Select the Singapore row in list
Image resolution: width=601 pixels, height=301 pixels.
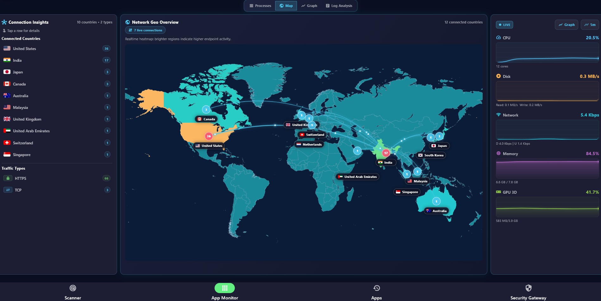[57, 154]
